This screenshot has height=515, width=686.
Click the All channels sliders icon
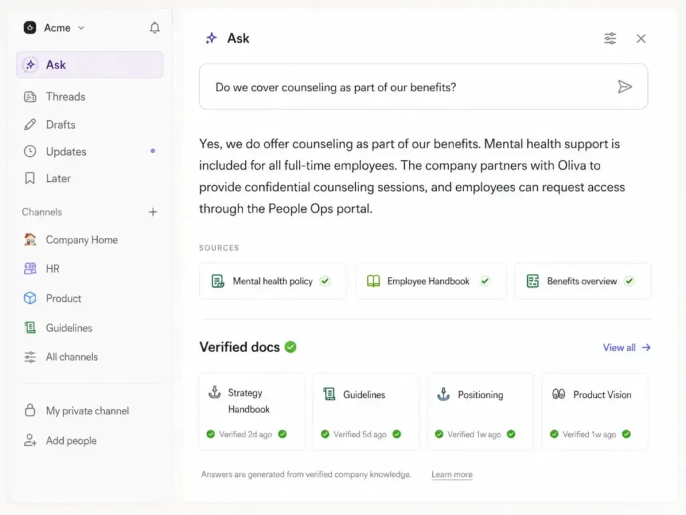(x=29, y=357)
